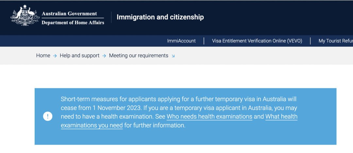
Task: Click the arrow icon right after Home breadcrumb
Action: 55,56
